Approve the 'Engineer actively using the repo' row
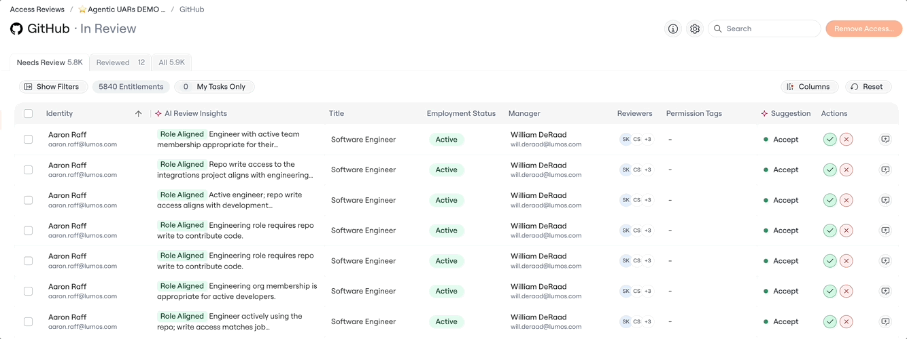 (x=829, y=321)
